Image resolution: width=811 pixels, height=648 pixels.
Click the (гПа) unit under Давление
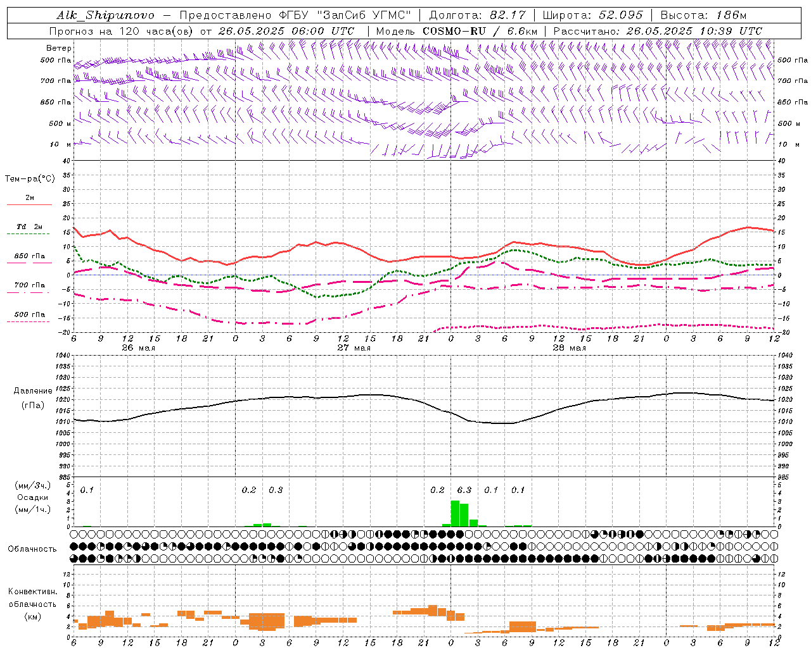(33, 406)
